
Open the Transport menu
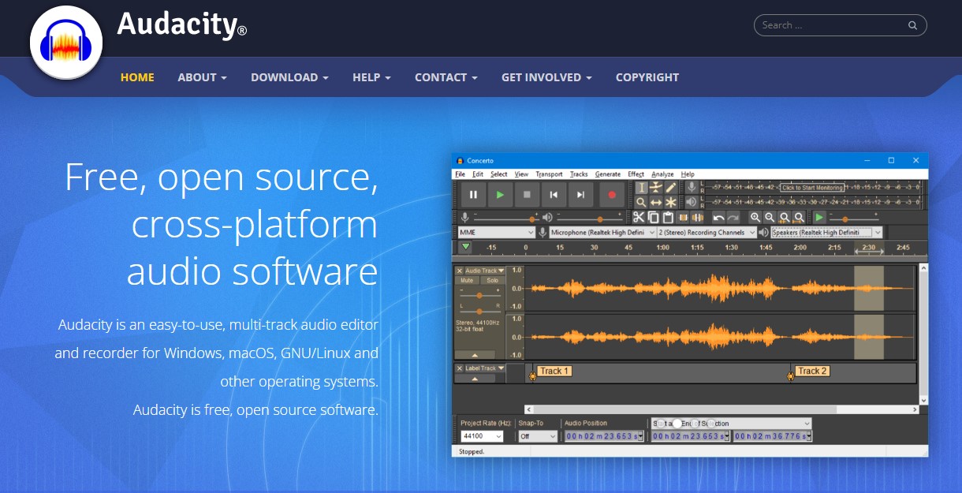coord(549,174)
